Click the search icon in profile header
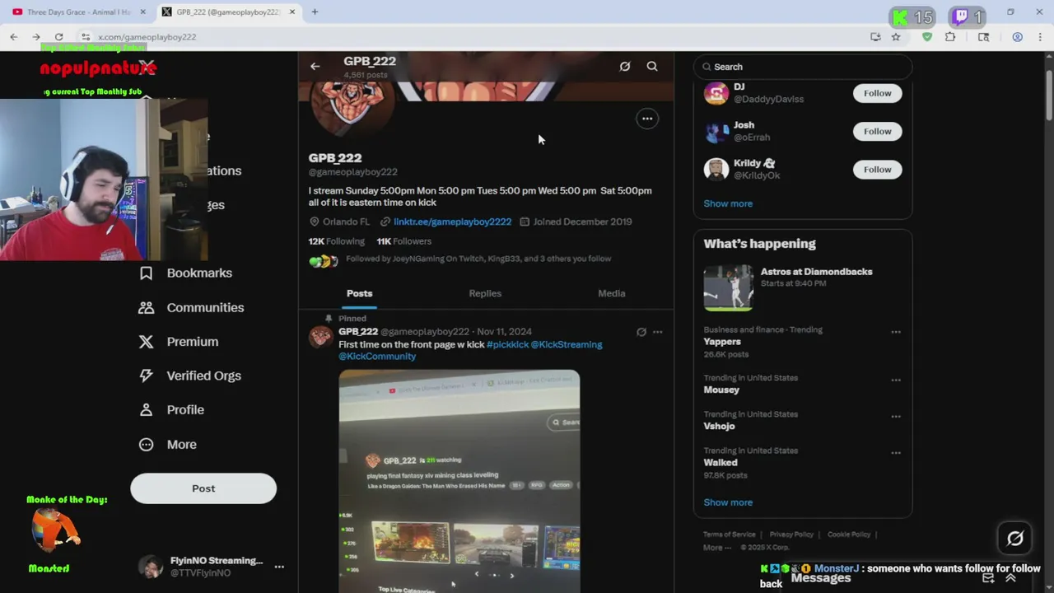This screenshot has height=593, width=1054. (x=652, y=67)
